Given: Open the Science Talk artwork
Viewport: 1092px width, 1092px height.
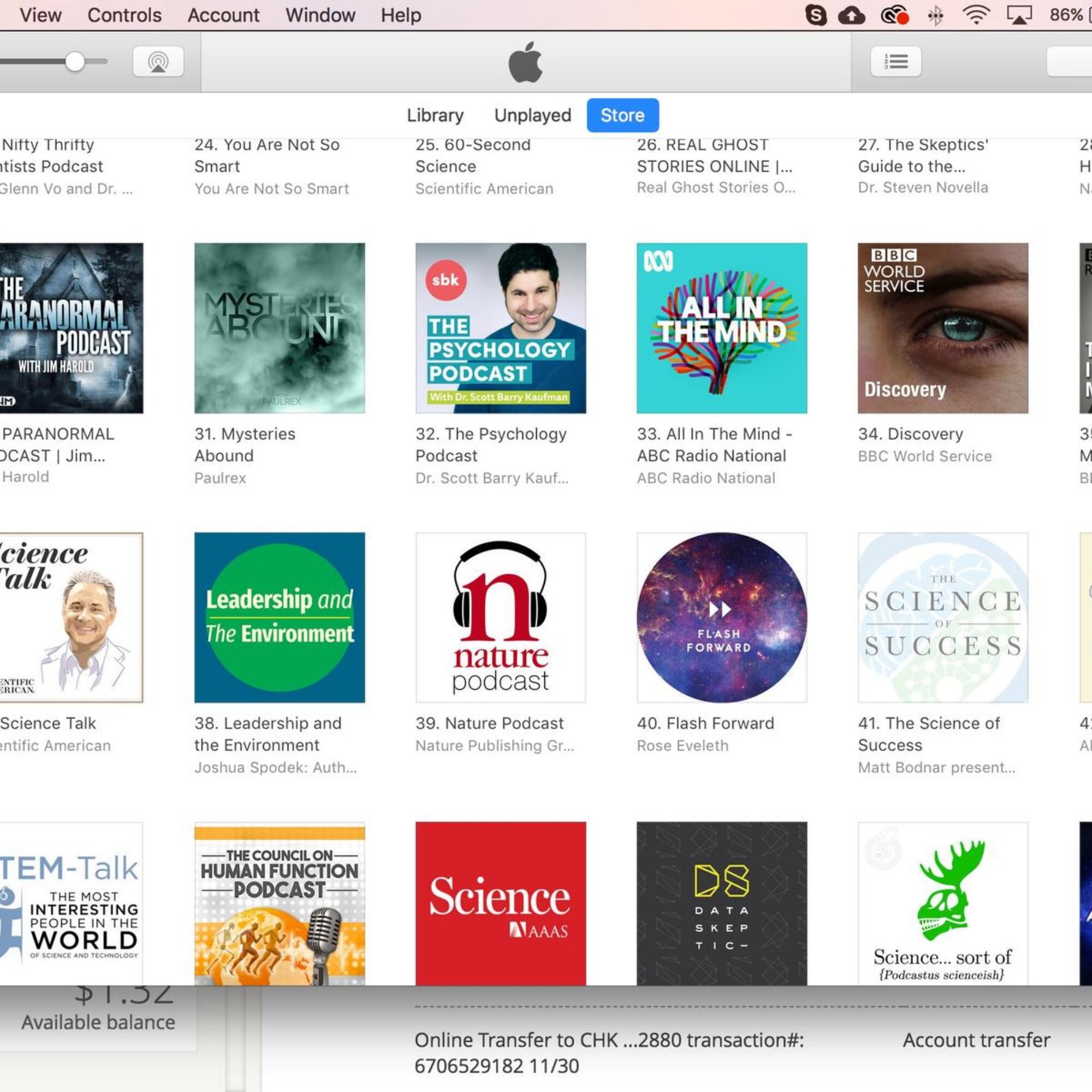Looking at the screenshot, I should [x=71, y=617].
